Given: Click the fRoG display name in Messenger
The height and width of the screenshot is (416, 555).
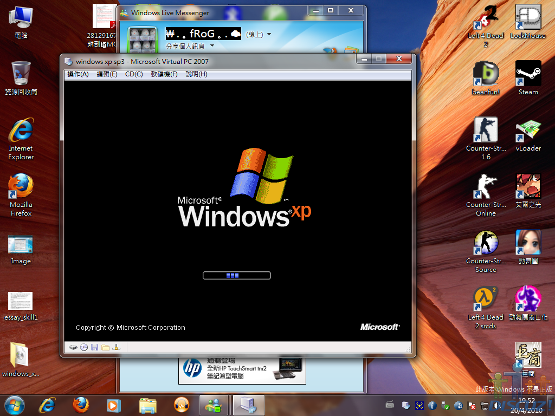Looking at the screenshot, I should pyautogui.click(x=203, y=34).
